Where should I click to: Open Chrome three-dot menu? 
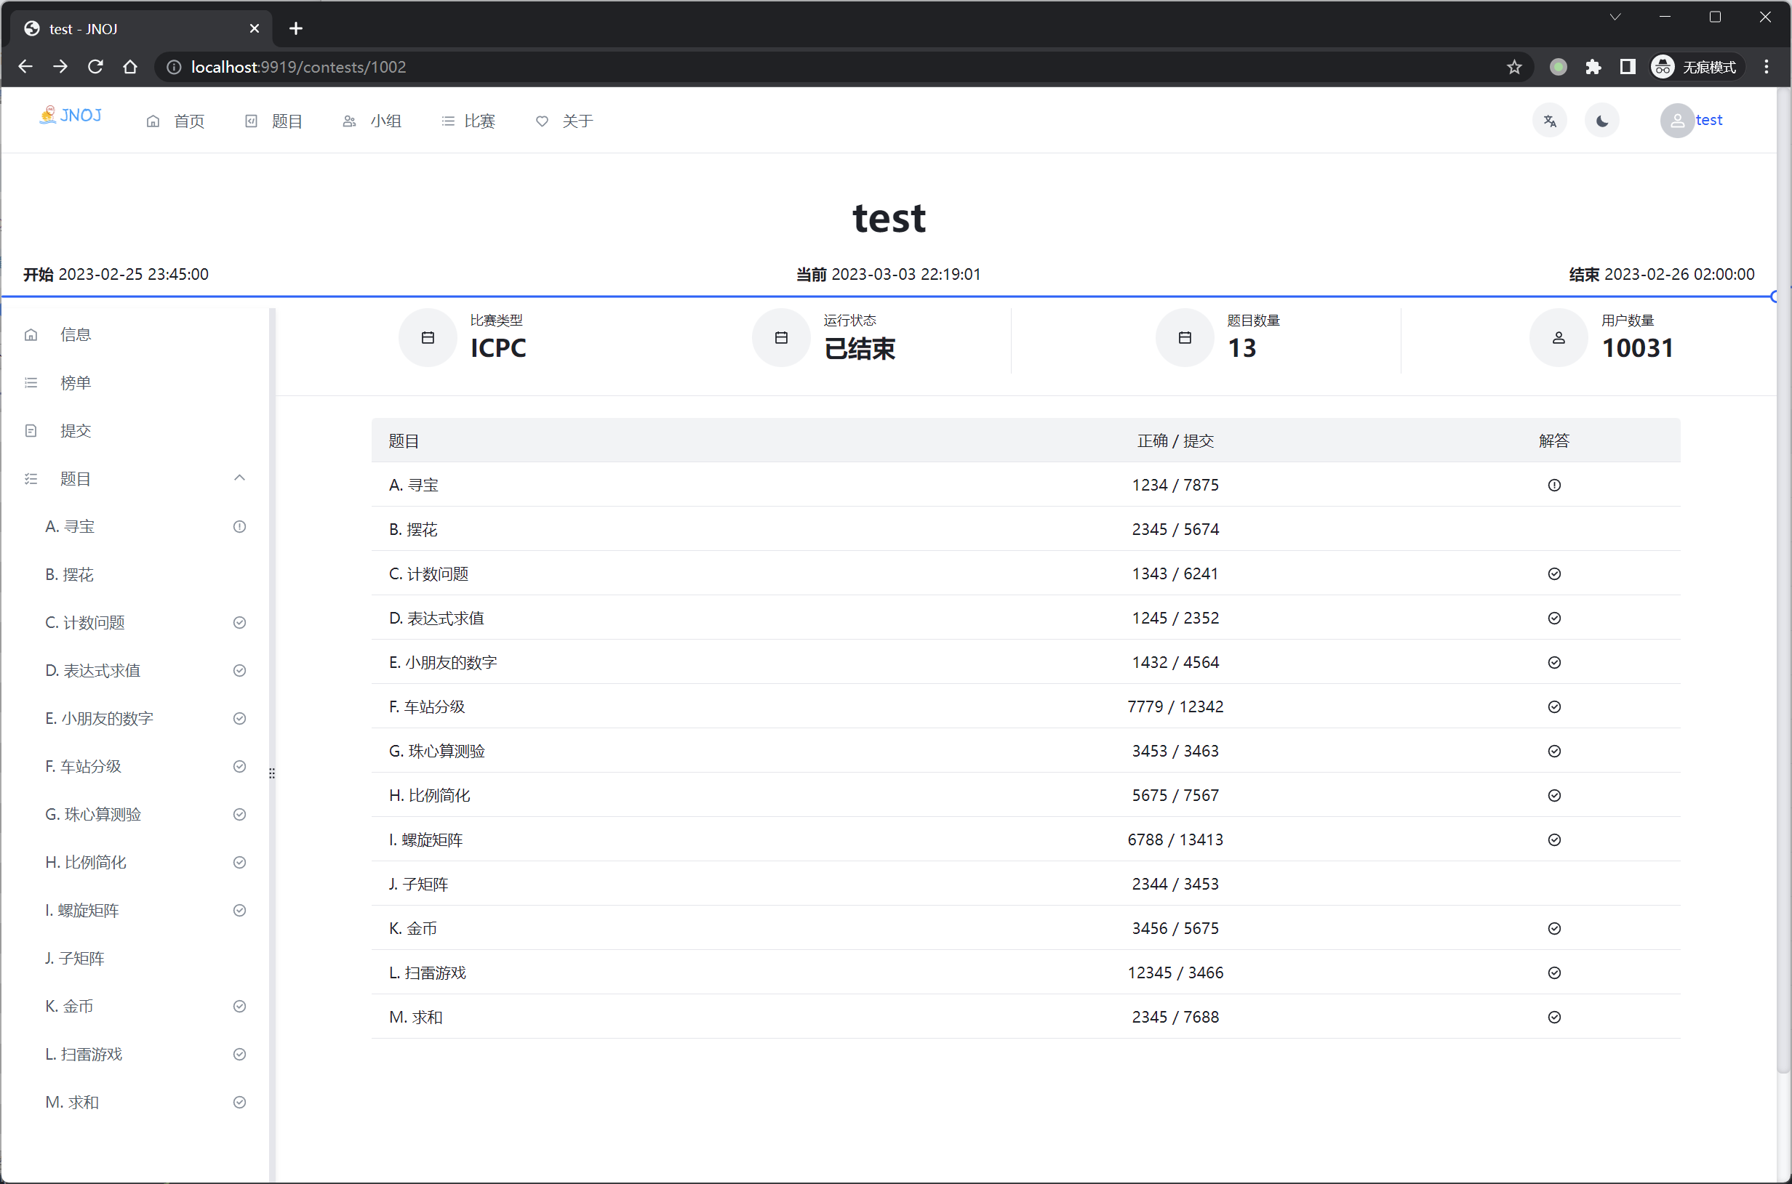click(1767, 67)
